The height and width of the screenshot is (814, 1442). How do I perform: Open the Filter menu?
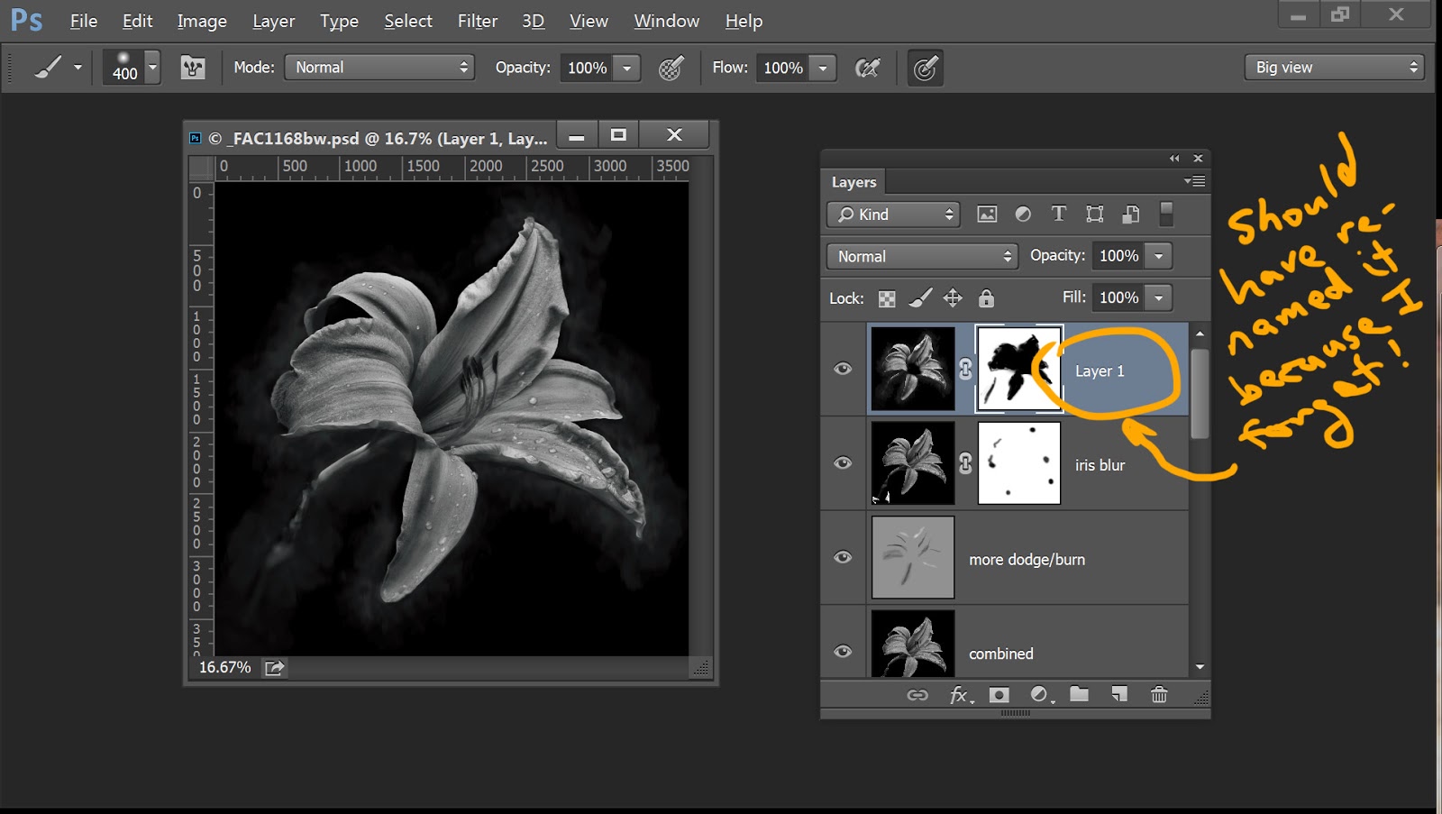click(x=477, y=21)
